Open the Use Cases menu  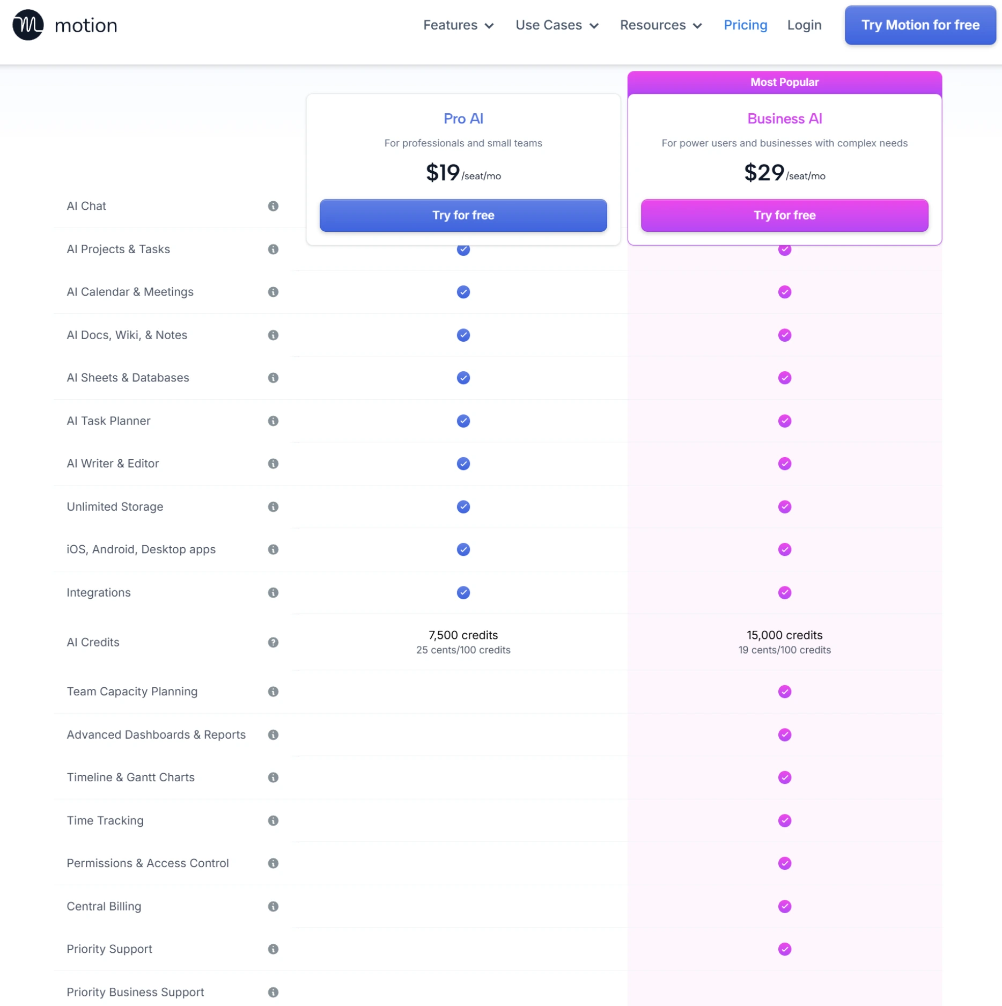(x=557, y=25)
